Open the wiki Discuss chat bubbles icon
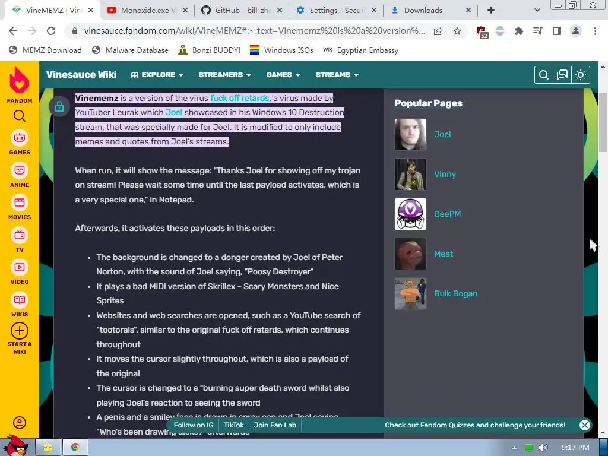Viewport: 608px width, 456px height. pos(562,75)
